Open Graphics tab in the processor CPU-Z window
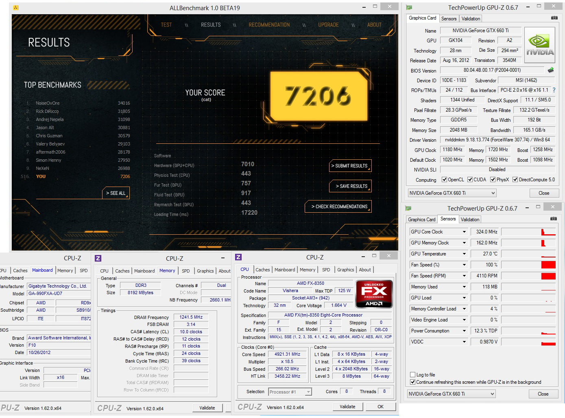Screen dimensions: 565x418 coord(346,270)
